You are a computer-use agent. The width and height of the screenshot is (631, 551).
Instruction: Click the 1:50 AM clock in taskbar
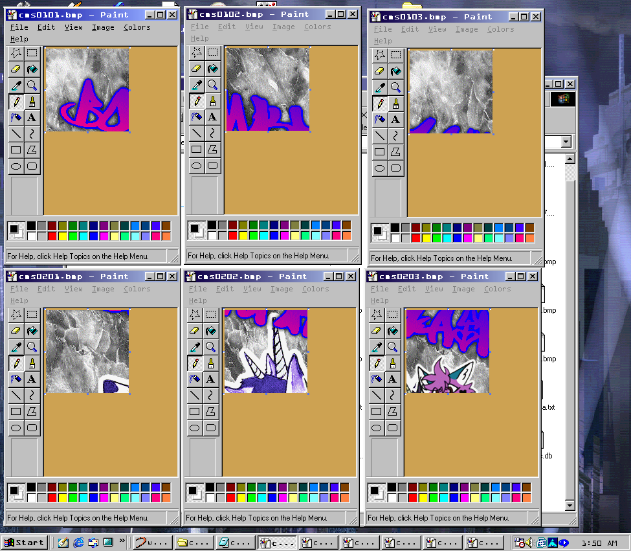pos(599,543)
